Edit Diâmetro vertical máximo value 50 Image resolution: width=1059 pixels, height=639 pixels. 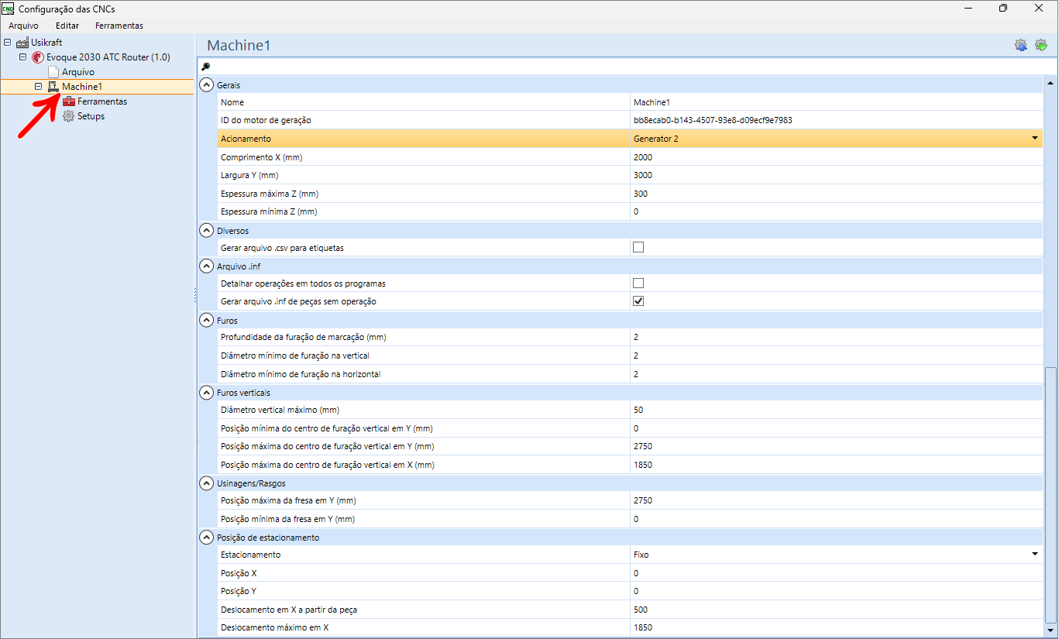[836, 411]
